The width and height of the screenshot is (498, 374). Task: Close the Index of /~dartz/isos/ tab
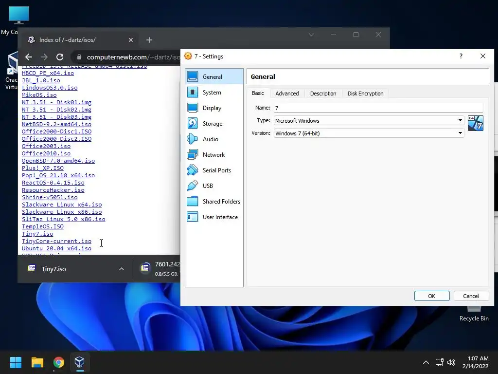click(131, 40)
